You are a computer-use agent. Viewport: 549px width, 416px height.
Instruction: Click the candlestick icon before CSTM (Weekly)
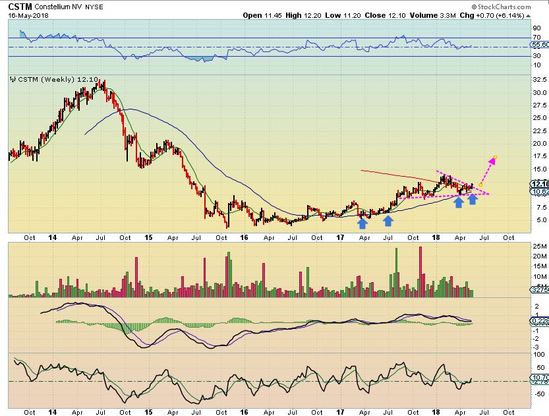(13, 80)
